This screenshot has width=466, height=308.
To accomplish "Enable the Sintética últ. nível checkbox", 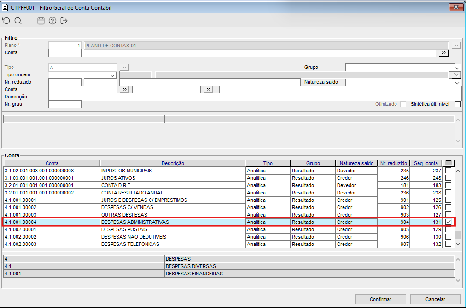I will [458, 104].
